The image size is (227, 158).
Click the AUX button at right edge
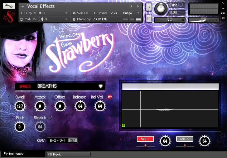coord(223,13)
